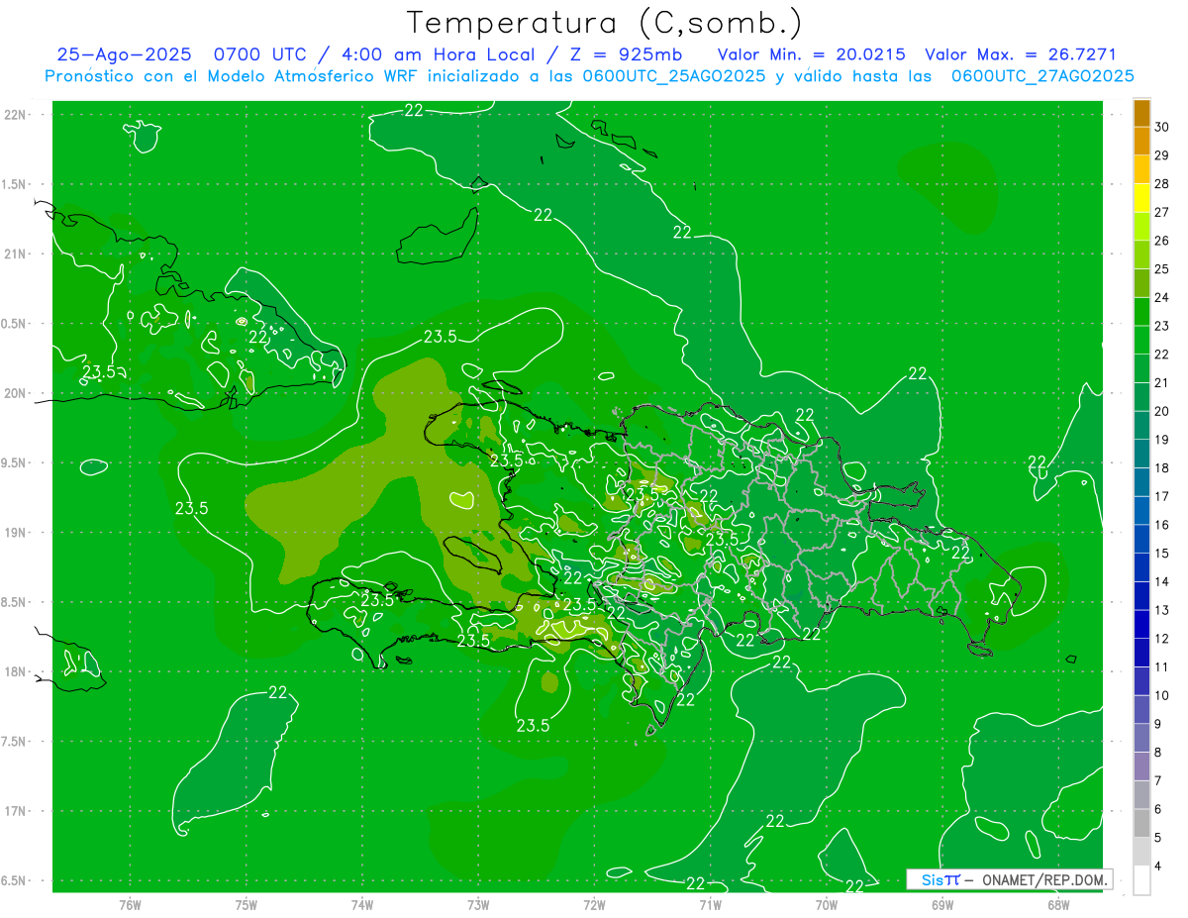The height and width of the screenshot is (918, 1188).
Task: Click the '21N' latitude axis label
Action: (15, 255)
